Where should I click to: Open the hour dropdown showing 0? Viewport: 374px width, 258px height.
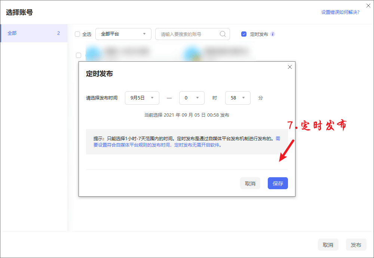click(191, 98)
